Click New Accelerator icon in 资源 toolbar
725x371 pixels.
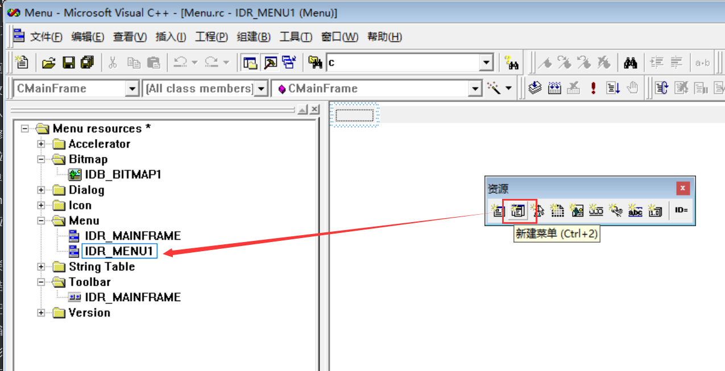pos(616,211)
